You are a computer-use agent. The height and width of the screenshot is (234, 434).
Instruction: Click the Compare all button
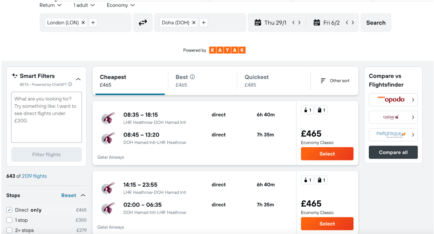click(x=393, y=152)
